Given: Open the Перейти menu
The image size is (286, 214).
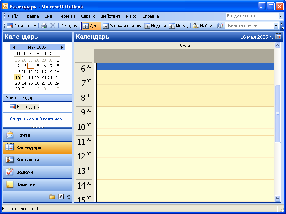Looking at the screenshot, I should [x=67, y=16].
